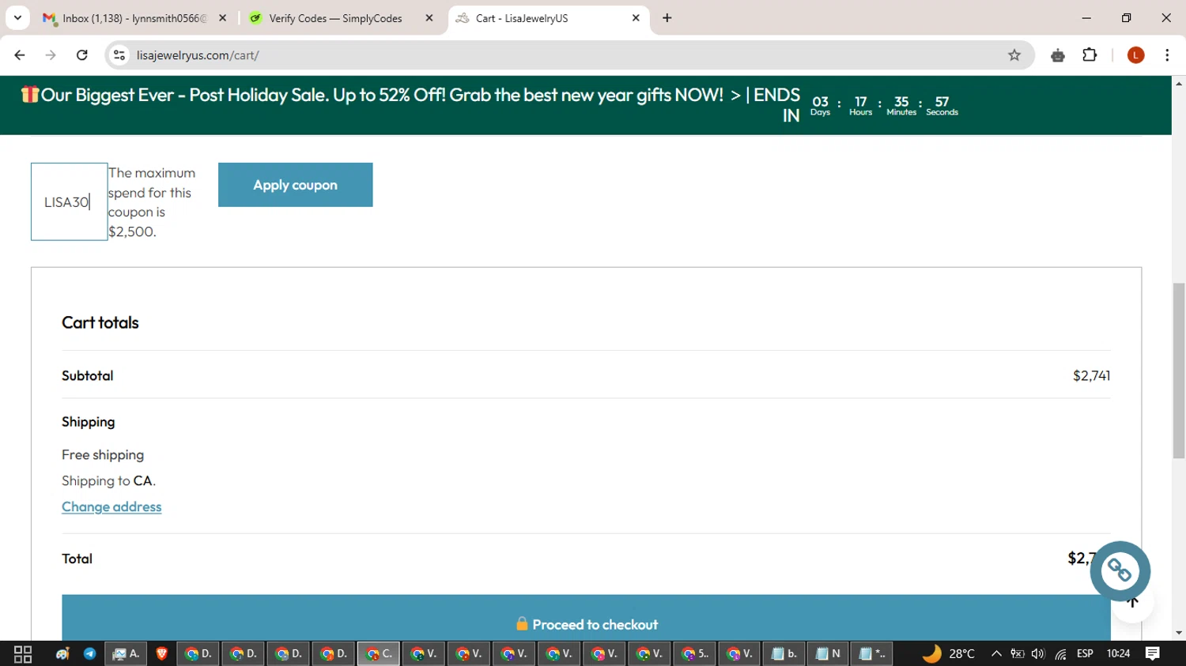The height and width of the screenshot is (666, 1186).
Task: Click the page vertical scrollbar thumb
Action: [x=1179, y=370]
